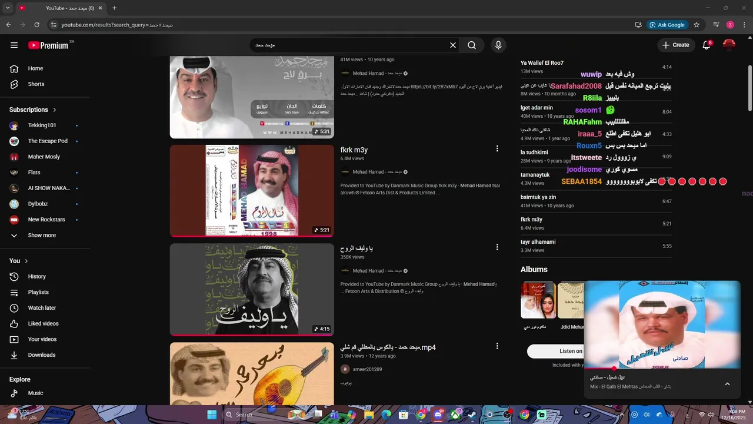Screen dimensions: 753x424
Task: Open Chrome media controls icon
Action: 716,25
